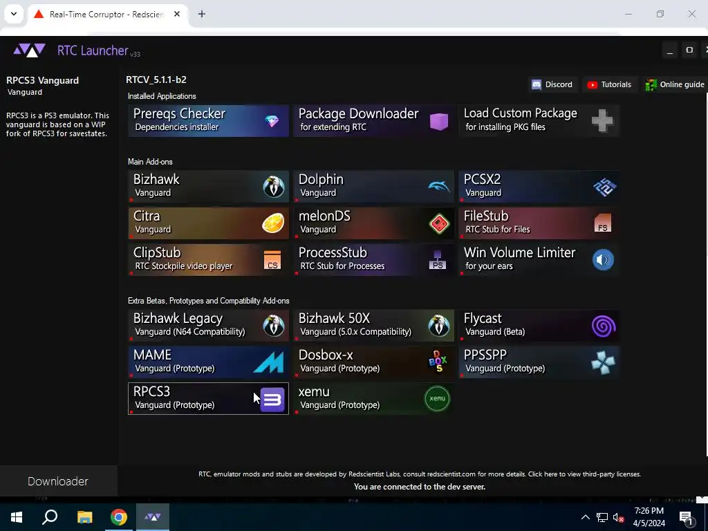Click the Prereqs Checker title text
This screenshot has width=708, height=531.
(x=179, y=114)
